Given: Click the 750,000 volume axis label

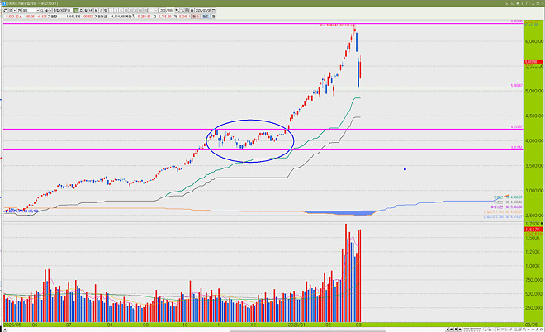Looking at the screenshot, I should tap(534, 279).
